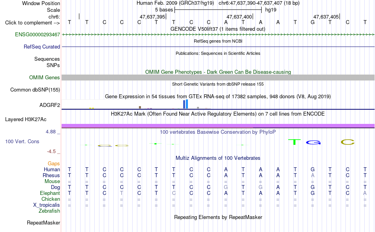The width and height of the screenshot is (375, 232).
Task: Open 'Short Genetic Variants from dbSNP release 155'
Action: coord(218,84)
